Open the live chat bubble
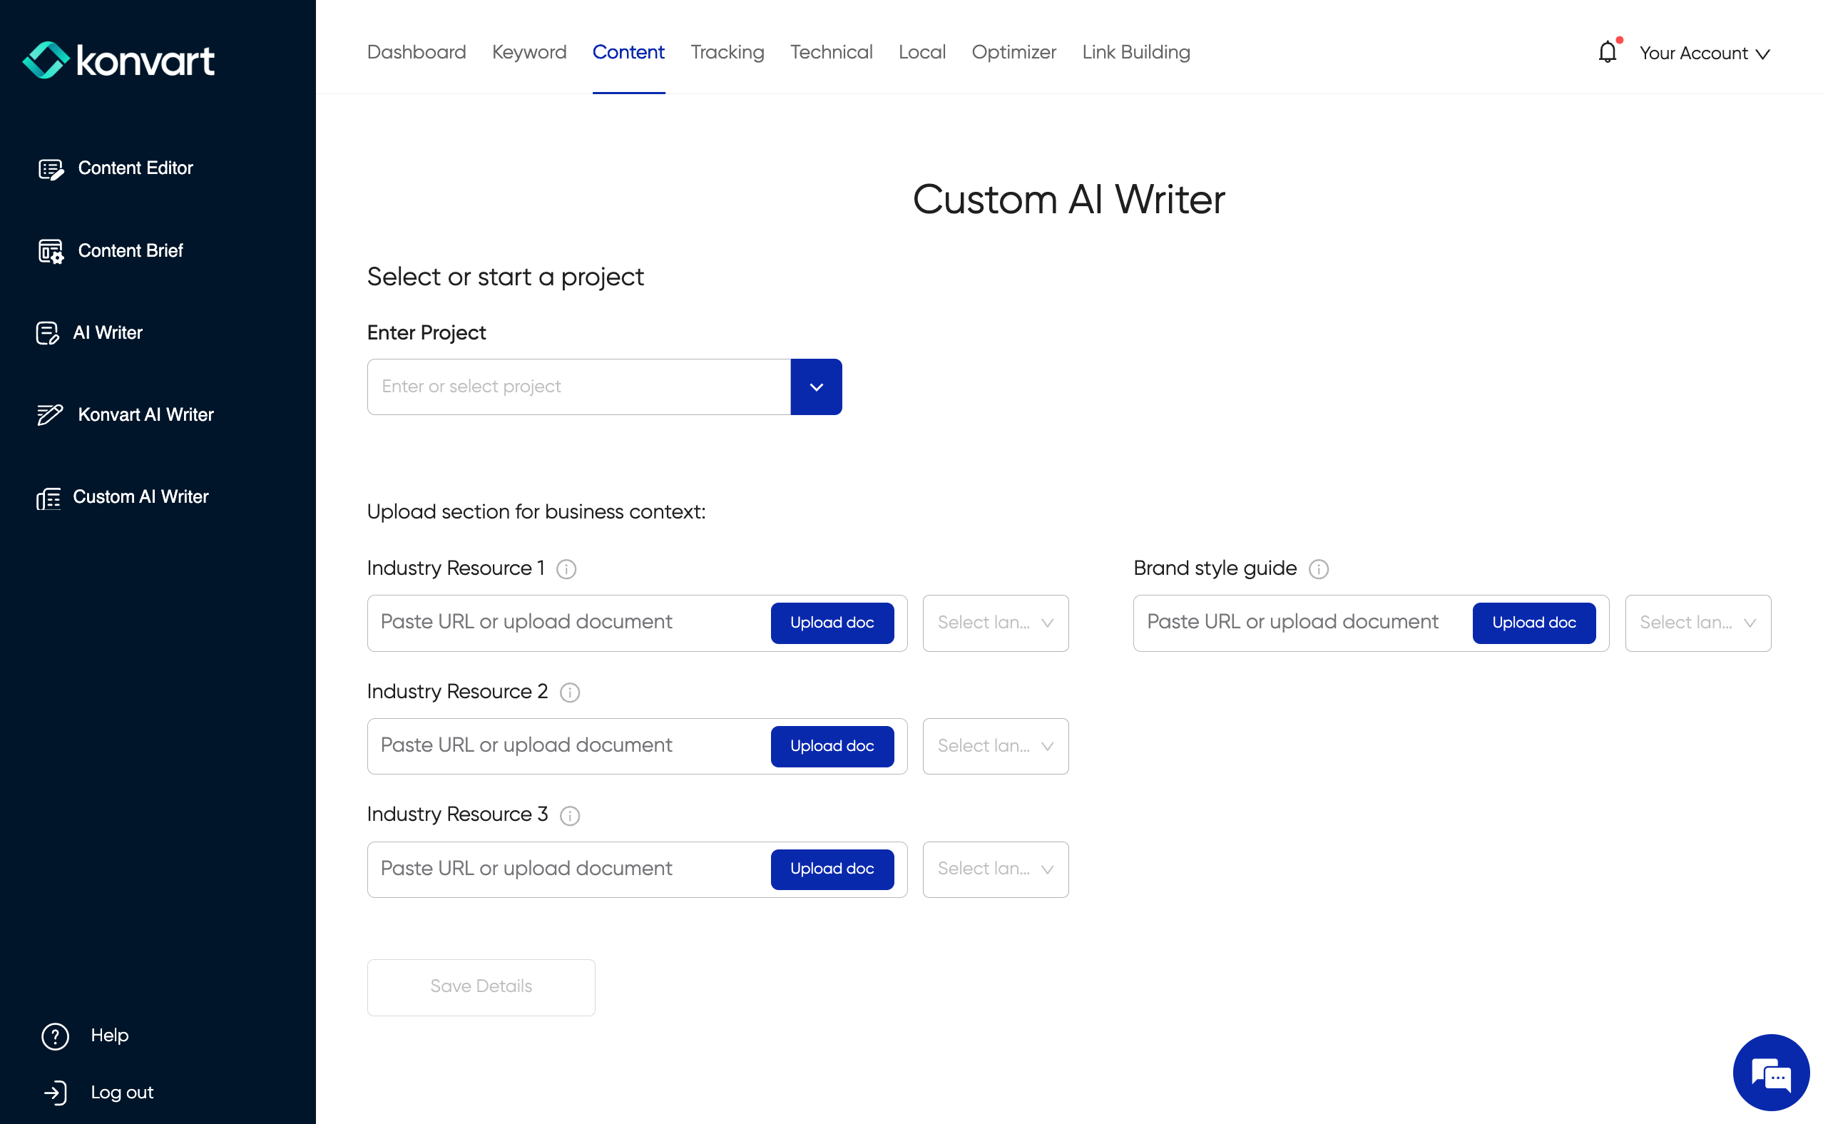Image resolution: width=1823 pixels, height=1124 pixels. [1770, 1072]
